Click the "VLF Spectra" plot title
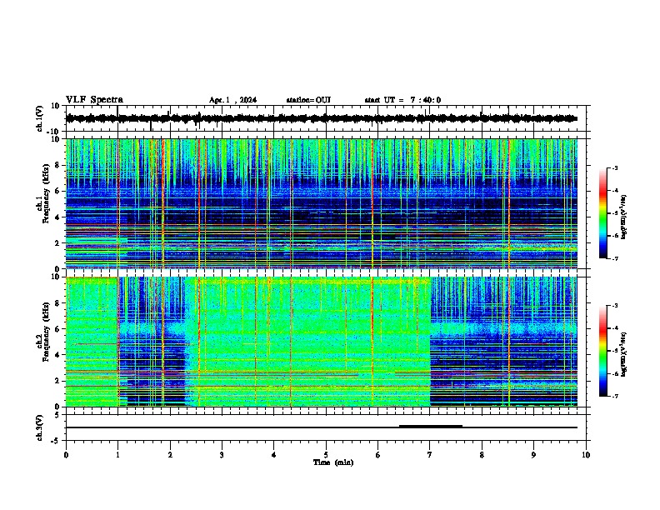 point(94,100)
